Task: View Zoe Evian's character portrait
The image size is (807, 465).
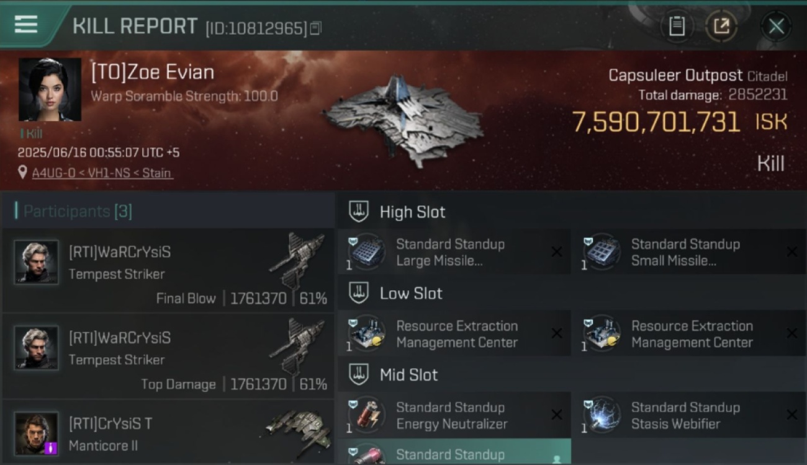Action: pos(50,90)
